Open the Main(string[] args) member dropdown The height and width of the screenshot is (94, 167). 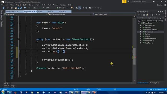[114, 14]
